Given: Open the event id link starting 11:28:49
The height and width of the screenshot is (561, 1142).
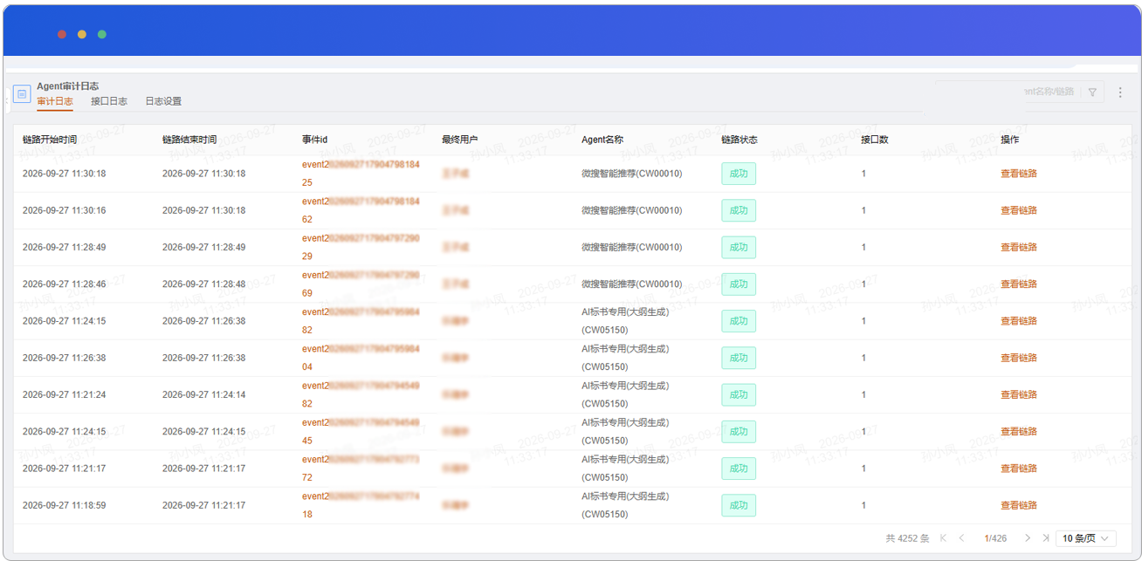Looking at the screenshot, I should [x=361, y=247].
